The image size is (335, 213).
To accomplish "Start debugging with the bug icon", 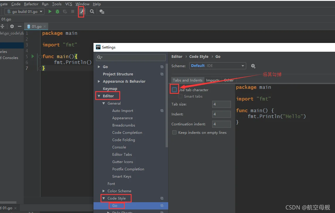I will (x=57, y=11).
